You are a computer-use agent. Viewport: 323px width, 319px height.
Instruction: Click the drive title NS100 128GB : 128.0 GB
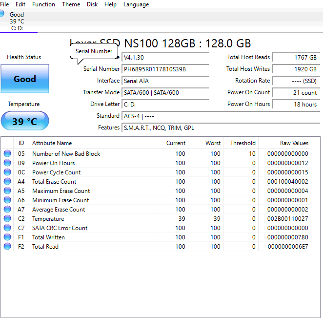click(x=187, y=43)
